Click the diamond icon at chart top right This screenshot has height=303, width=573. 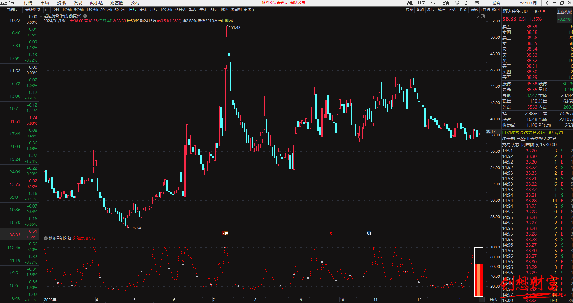point(477,16)
